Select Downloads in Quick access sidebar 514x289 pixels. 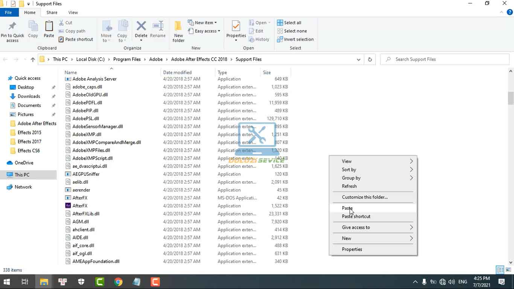(x=29, y=96)
